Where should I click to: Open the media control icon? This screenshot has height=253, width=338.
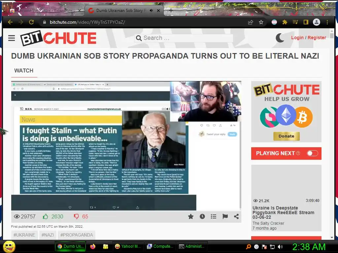click(x=295, y=22)
